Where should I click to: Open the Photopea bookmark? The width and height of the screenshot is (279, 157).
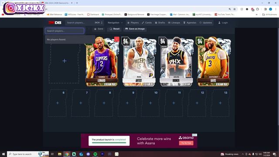click(112, 14)
